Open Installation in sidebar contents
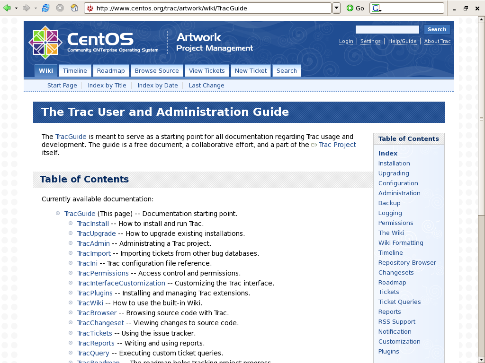This screenshot has width=485, height=363. coord(394,163)
